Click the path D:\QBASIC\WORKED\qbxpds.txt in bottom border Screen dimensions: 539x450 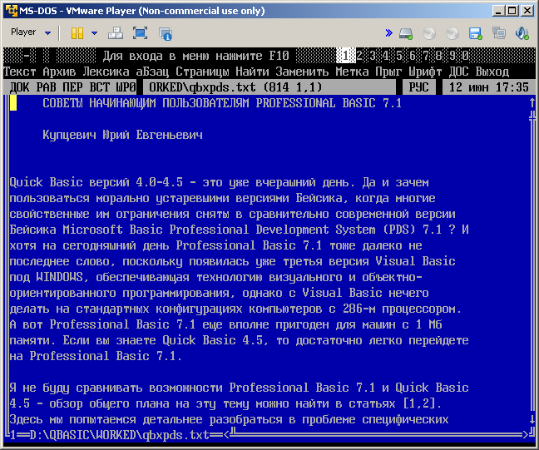point(119,435)
